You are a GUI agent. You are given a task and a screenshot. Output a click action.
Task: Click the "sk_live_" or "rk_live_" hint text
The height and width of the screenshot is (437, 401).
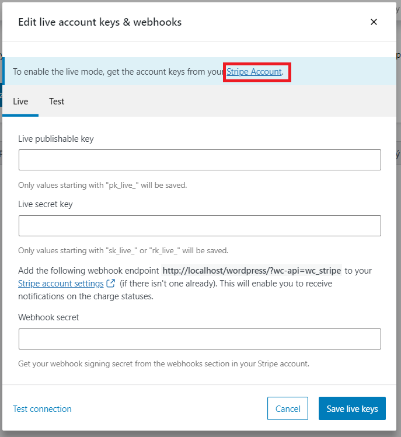pyautogui.click(x=123, y=250)
